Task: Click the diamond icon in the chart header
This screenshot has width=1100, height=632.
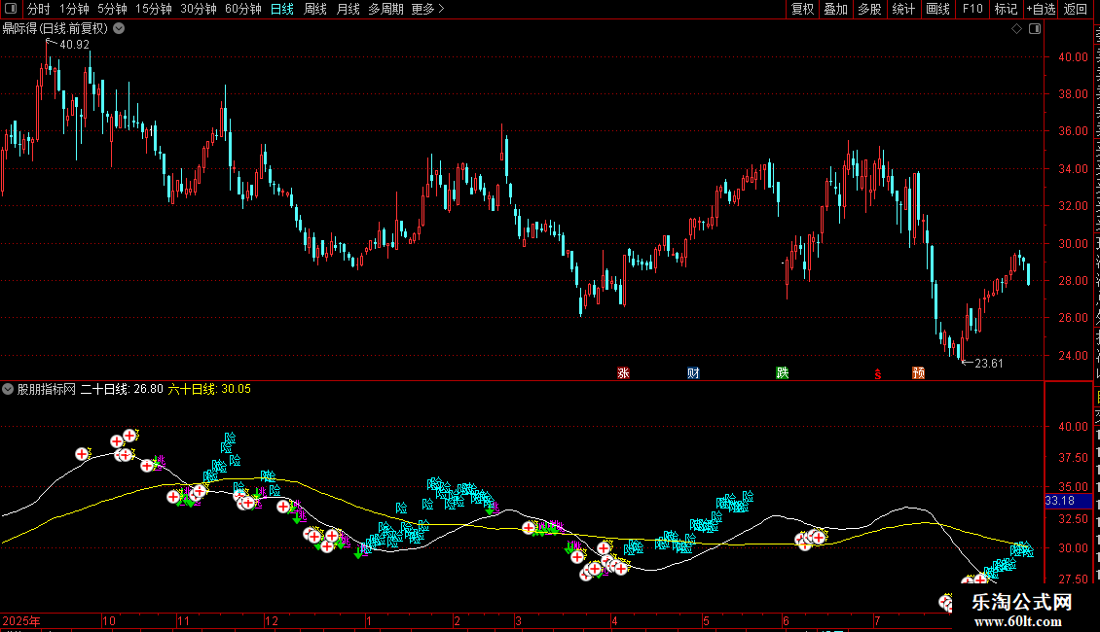Action: (1016, 29)
